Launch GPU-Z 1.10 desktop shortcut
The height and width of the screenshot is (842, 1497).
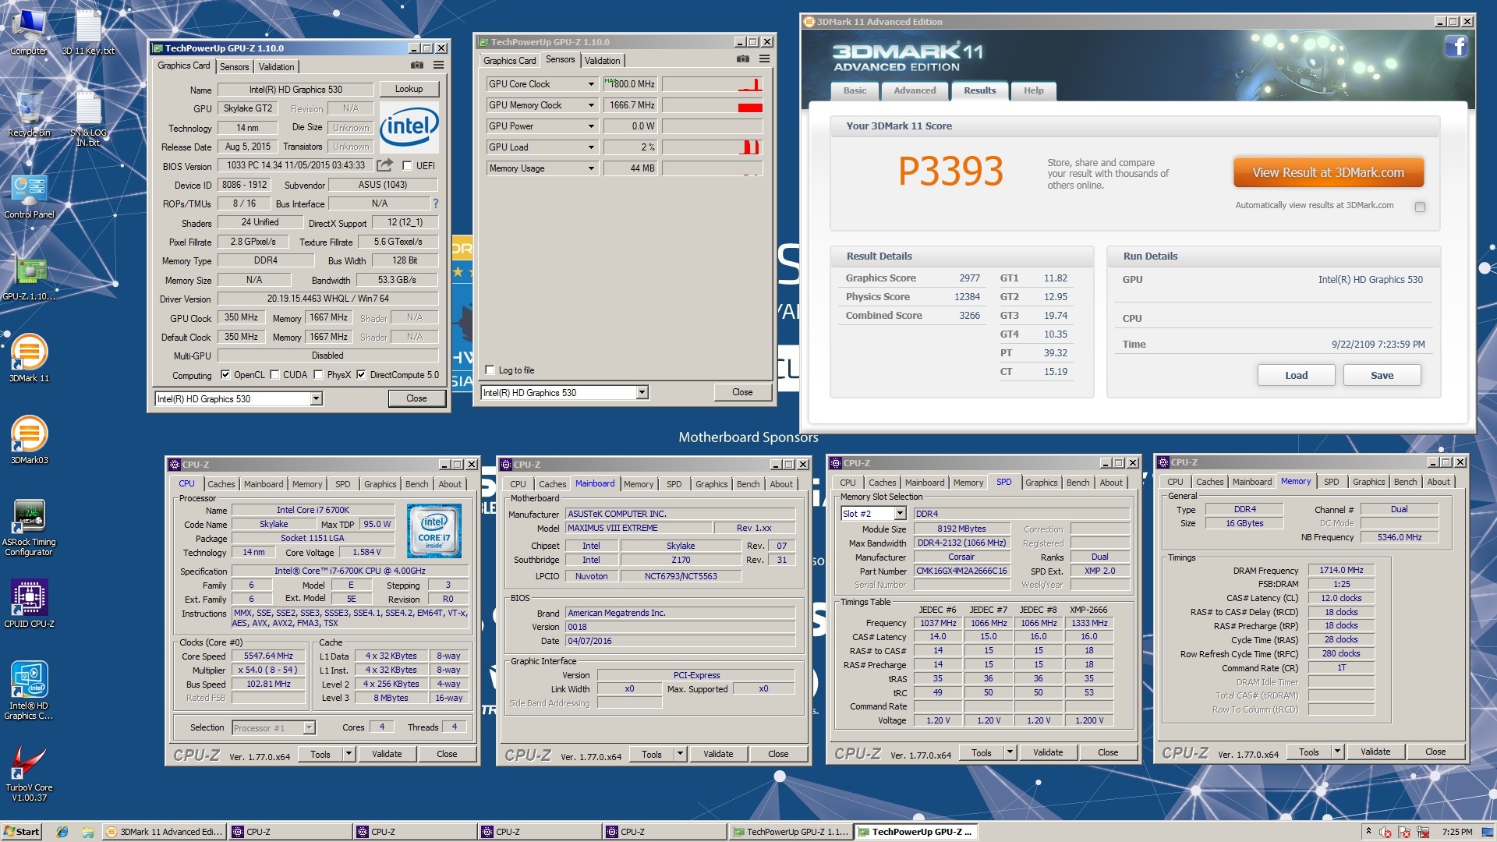click(30, 278)
